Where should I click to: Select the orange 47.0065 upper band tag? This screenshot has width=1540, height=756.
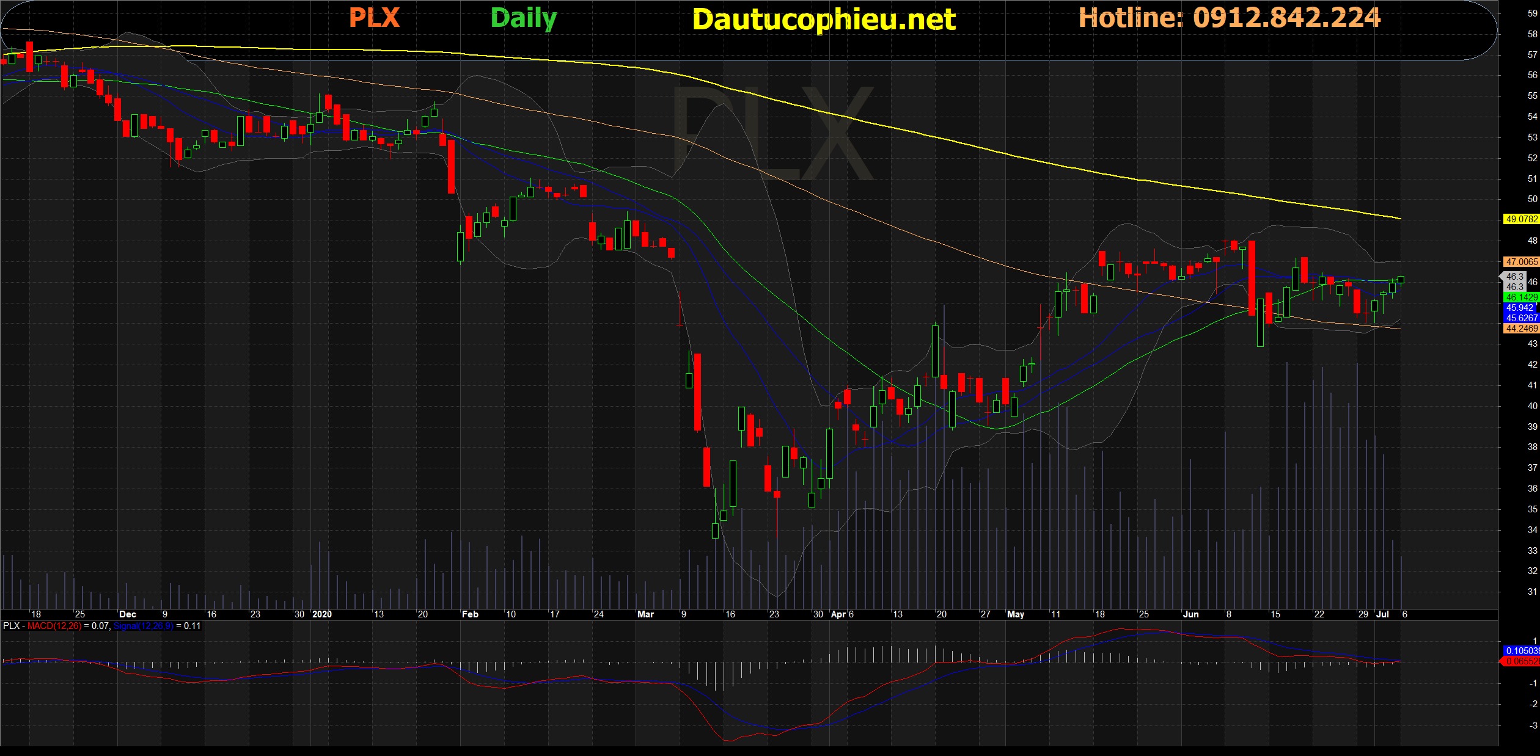point(1520,262)
